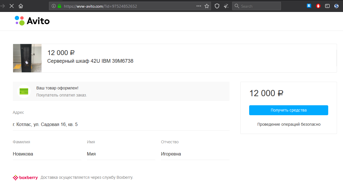The width and height of the screenshot is (343, 185).
Task: Click the broom cleaner toolbar icon
Action: (226, 6)
